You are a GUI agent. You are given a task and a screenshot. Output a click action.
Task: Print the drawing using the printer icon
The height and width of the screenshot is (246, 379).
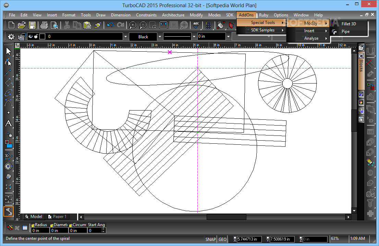44,25
